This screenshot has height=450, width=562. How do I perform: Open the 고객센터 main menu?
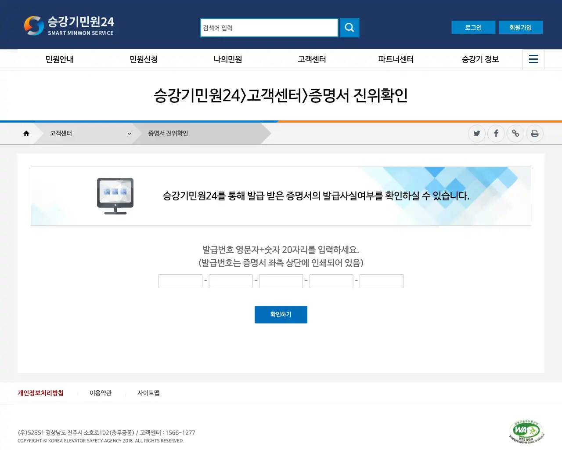[x=312, y=59]
